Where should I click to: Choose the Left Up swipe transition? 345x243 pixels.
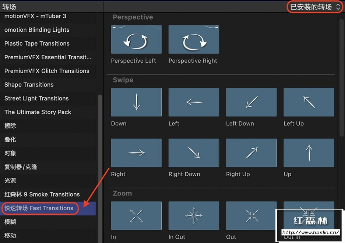pyautogui.click(x=309, y=102)
